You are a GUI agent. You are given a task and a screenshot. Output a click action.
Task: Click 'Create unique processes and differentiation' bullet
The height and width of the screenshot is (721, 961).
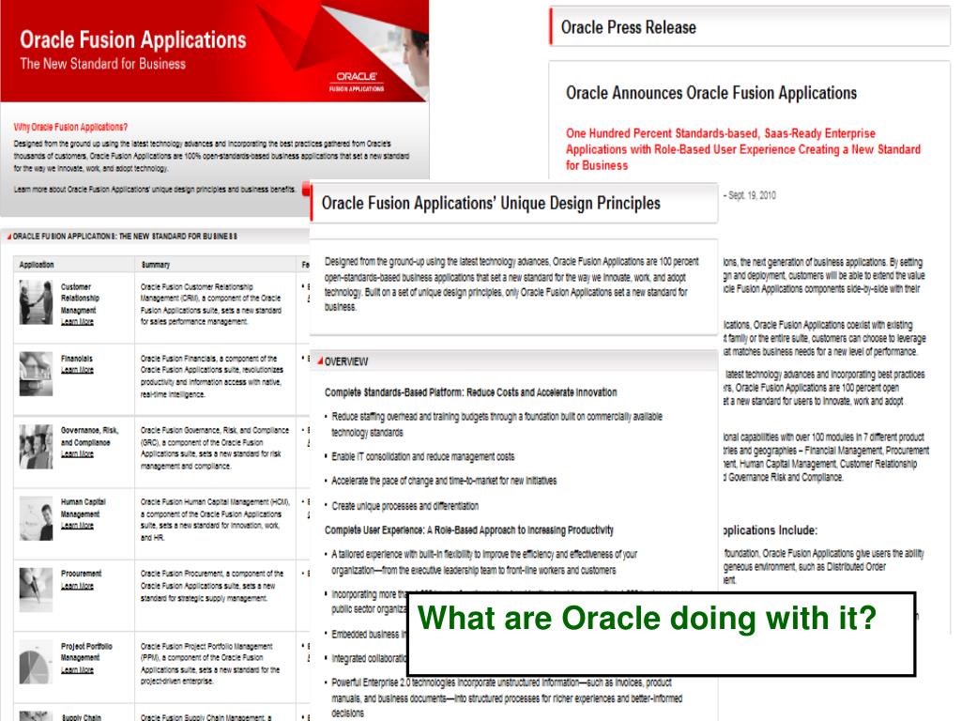pos(405,506)
